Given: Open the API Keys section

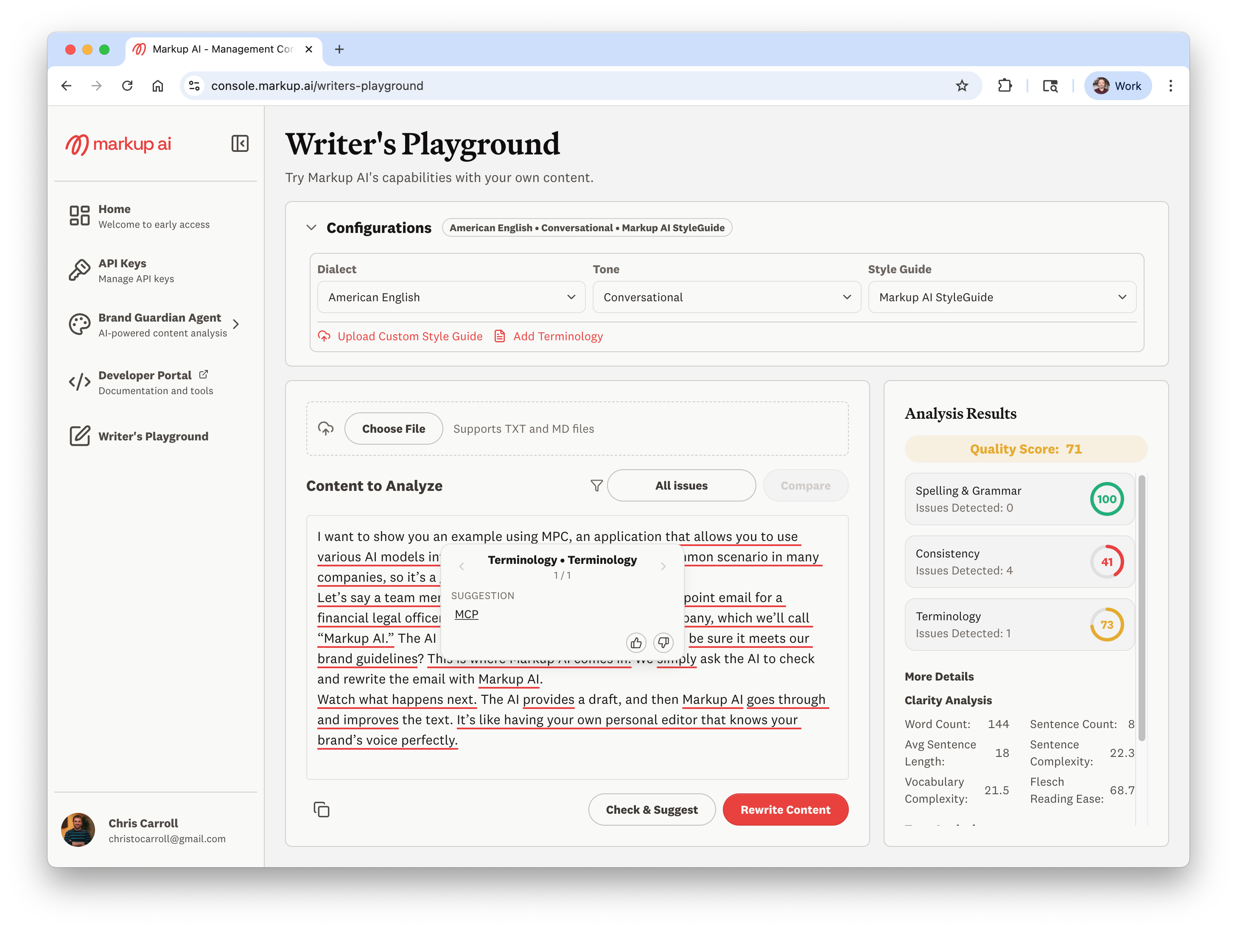Looking at the screenshot, I should [79, 270].
